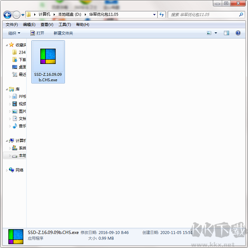Select 最近 recent places in favorites
The width and height of the screenshot is (248, 248).
[x=19, y=74]
